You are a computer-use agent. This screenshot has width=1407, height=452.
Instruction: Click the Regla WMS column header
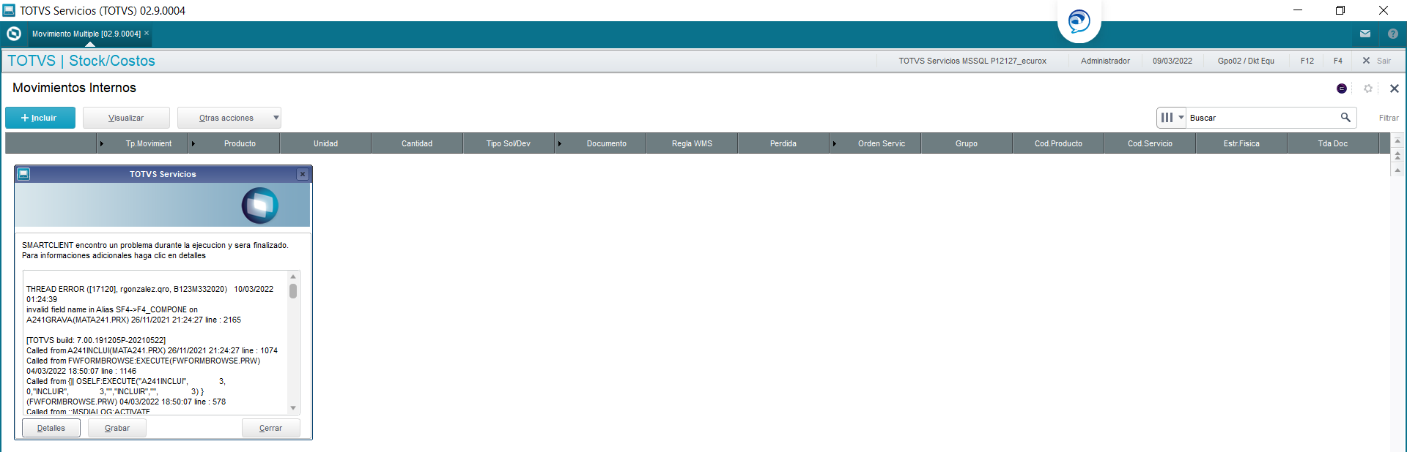[x=692, y=143]
